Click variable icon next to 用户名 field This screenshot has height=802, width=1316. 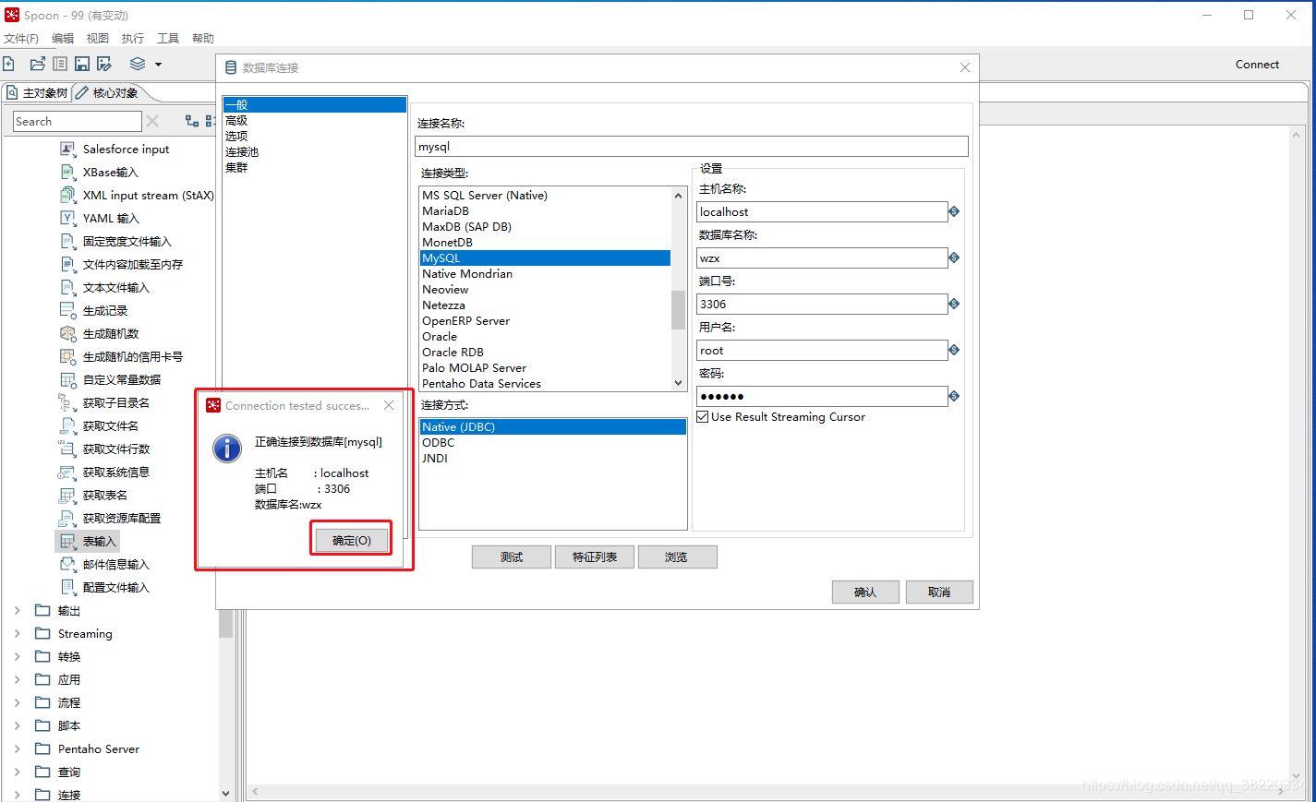(954, 350)
